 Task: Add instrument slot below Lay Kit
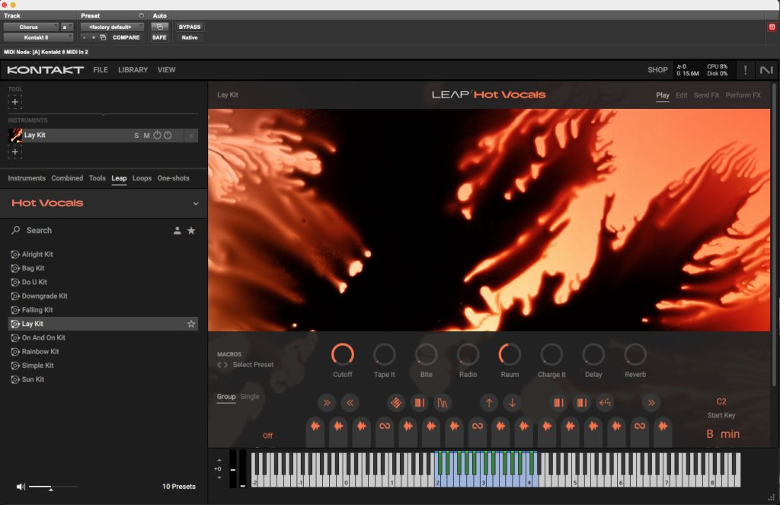pyautogui.click(x=15, y=152)
